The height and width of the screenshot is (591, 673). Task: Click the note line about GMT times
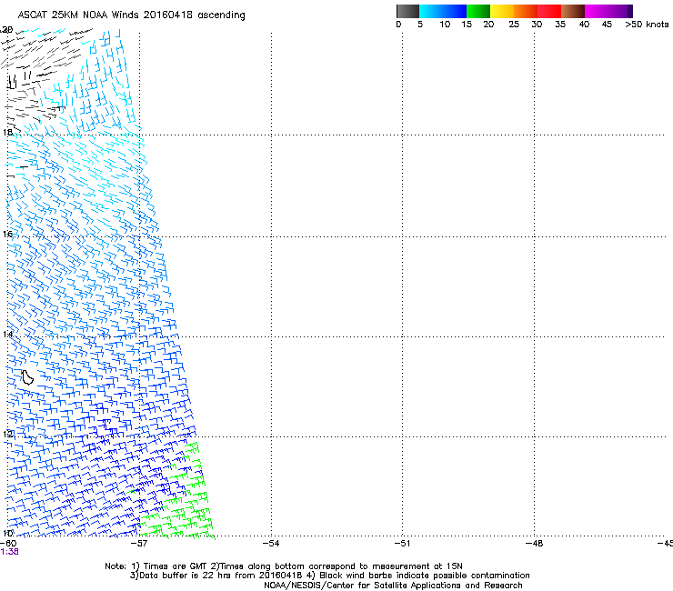(284, 566)
